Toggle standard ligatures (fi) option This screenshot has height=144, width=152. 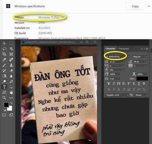[109, 90]
